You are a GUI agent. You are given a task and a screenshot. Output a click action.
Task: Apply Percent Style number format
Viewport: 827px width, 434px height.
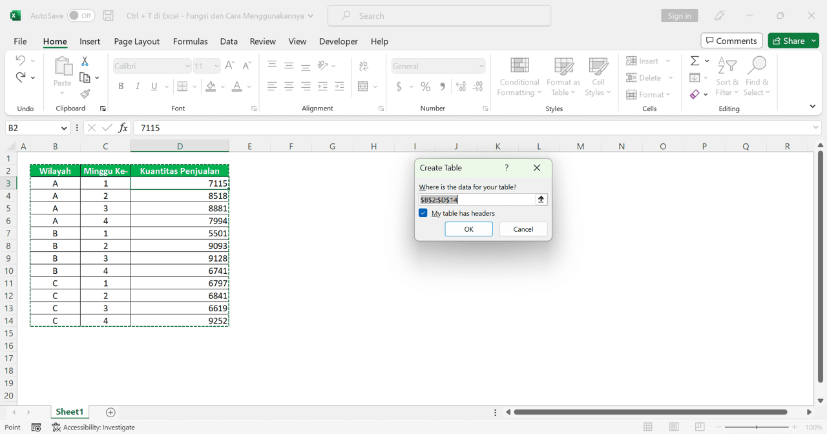pyautogui.click(x=426, y=86)
